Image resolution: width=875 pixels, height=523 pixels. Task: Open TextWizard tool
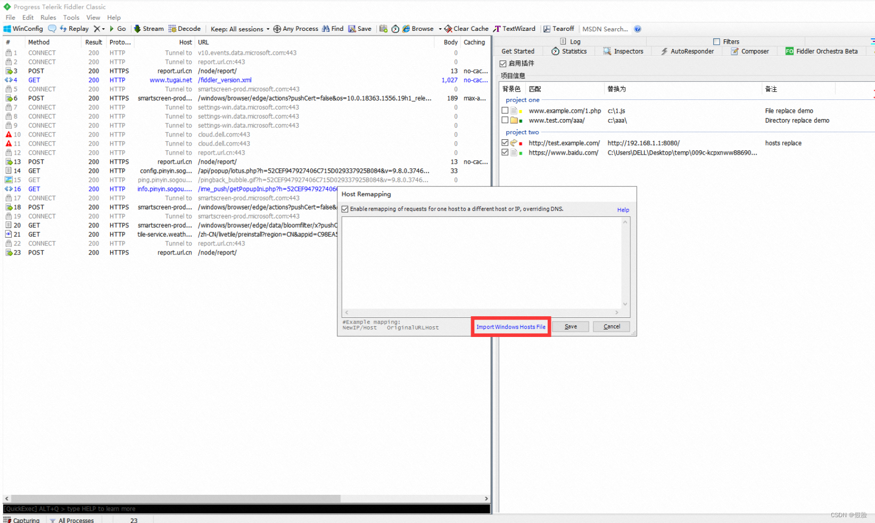tap(514, 29)
